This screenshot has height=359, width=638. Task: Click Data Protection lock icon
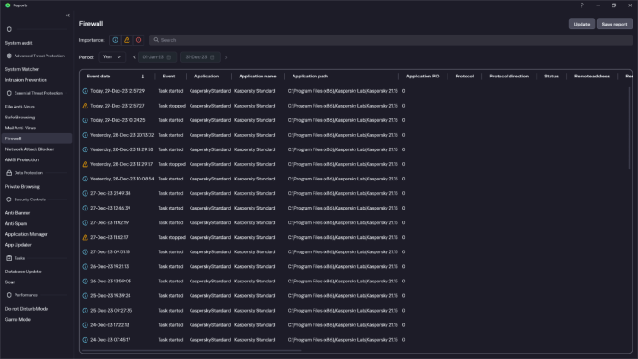tap(9, 173)
